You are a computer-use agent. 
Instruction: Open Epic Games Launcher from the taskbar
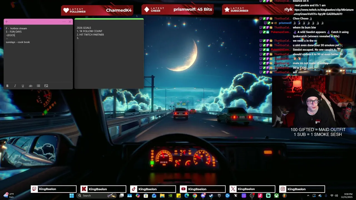(x=219, y=196)
